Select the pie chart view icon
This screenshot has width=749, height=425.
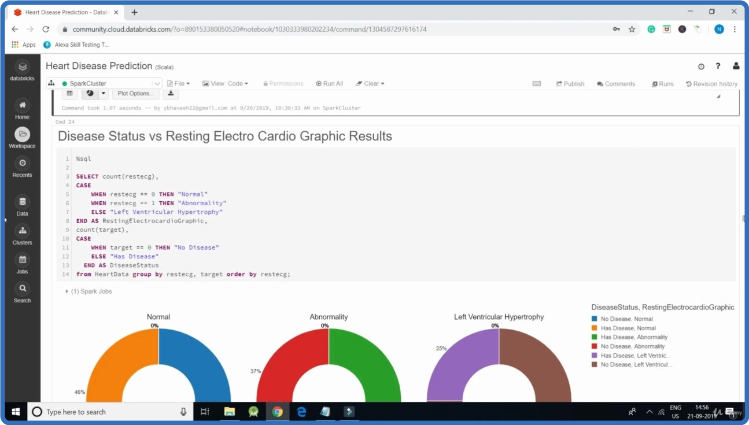coord(90,93)
